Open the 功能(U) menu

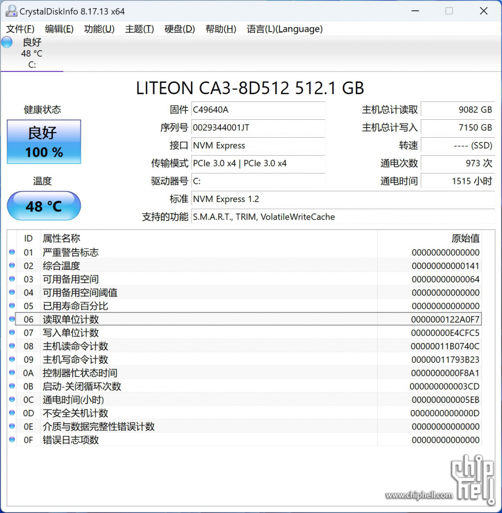click(x=99, y=29)
